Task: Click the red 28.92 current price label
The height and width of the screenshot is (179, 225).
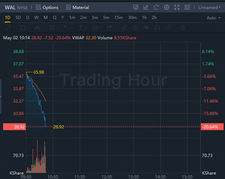Action: coord(14,127)
